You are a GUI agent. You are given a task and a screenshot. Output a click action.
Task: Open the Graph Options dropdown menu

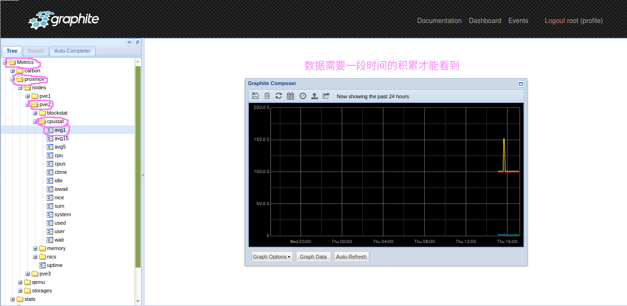tap(272, 257)
